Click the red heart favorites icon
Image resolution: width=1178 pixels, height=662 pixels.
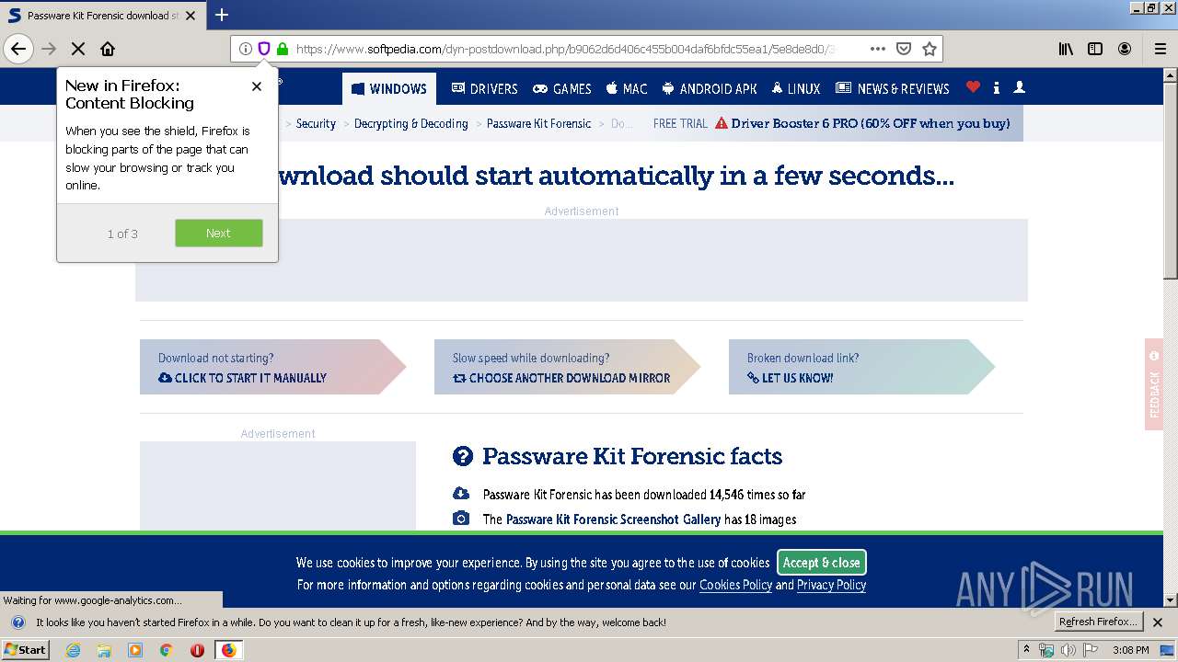tap(973, 87)
